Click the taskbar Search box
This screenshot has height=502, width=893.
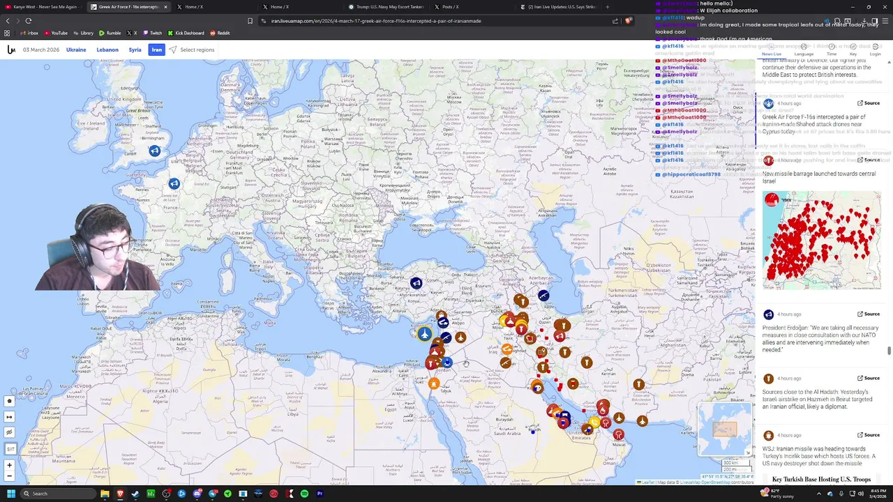click(x=59, y=494)
